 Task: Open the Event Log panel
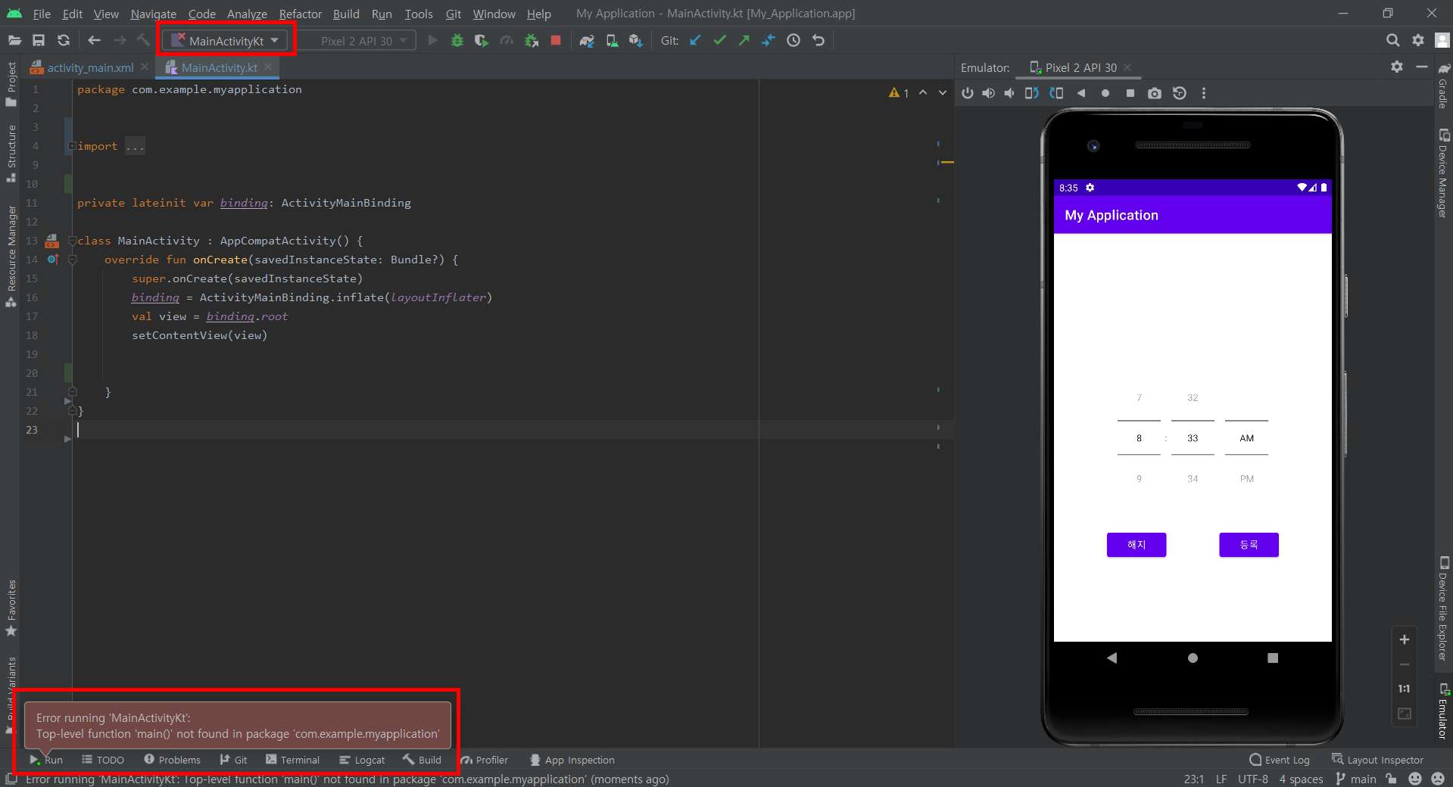coord(1280,760)
